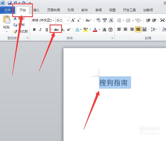Click the Phonetic Guide wén icon

point(105,20)
